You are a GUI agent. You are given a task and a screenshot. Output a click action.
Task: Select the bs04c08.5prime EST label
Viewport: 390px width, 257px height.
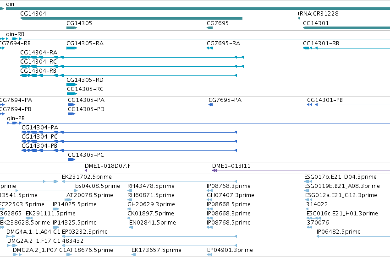pyautogui.click(x=98, y=186)
